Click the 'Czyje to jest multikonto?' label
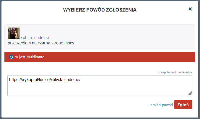This screenshot has width=200, height=119. 175,72
